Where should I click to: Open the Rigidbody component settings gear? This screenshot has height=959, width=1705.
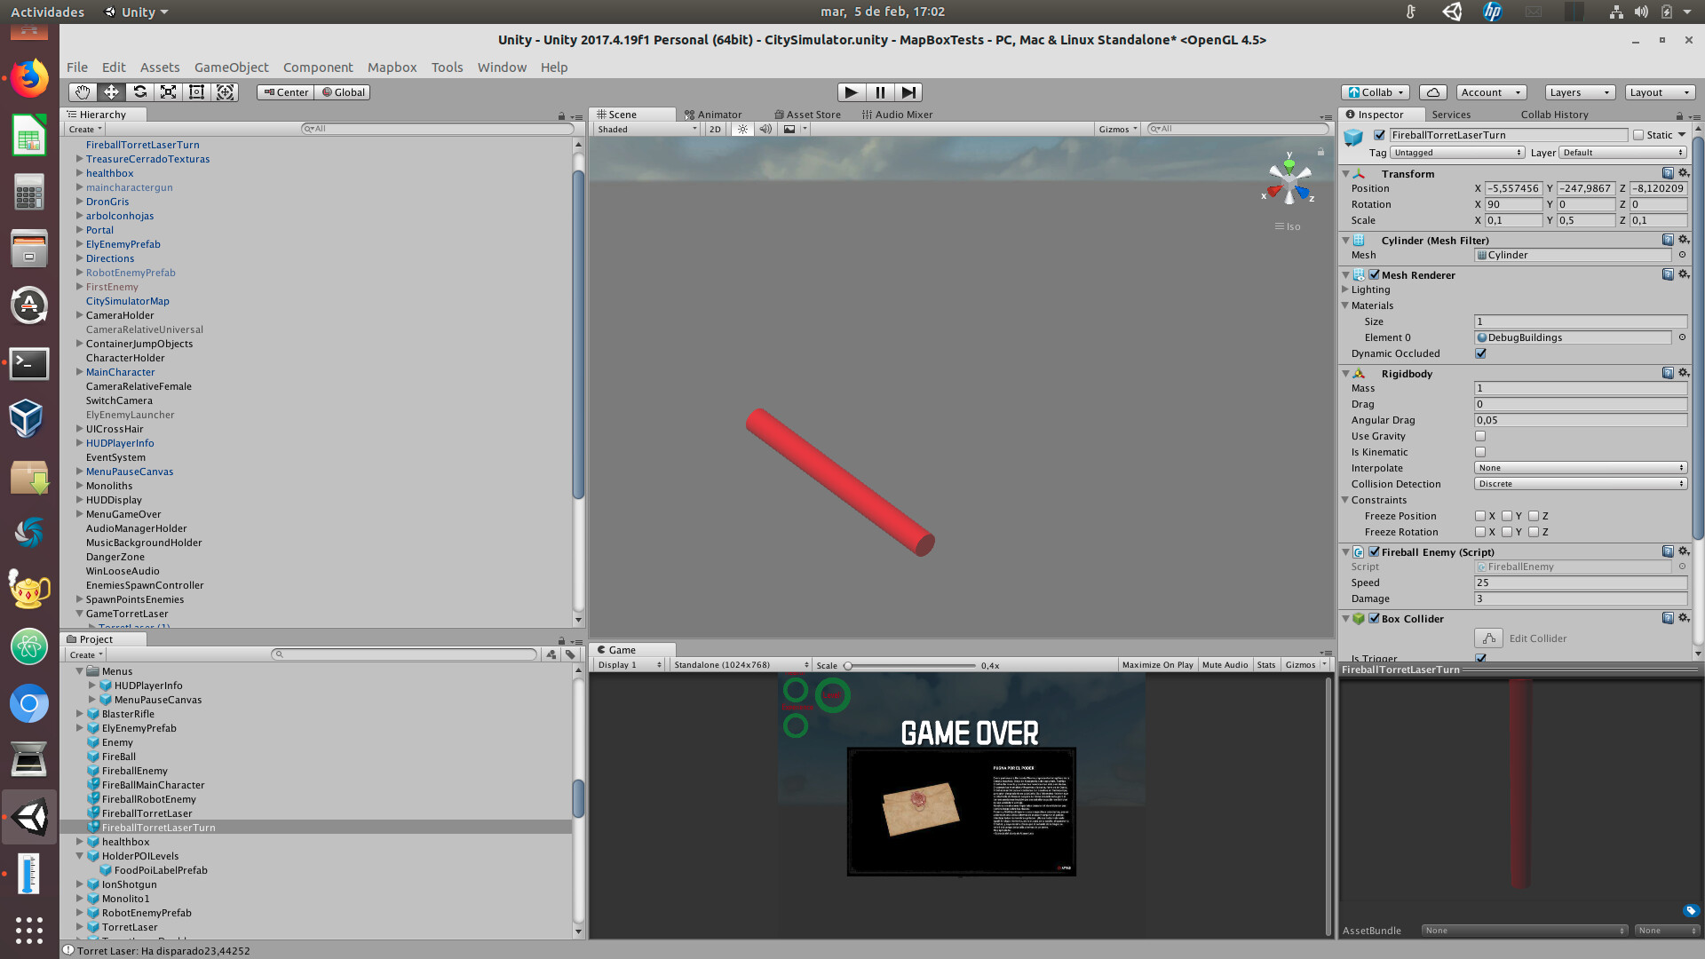[1684, 373]
